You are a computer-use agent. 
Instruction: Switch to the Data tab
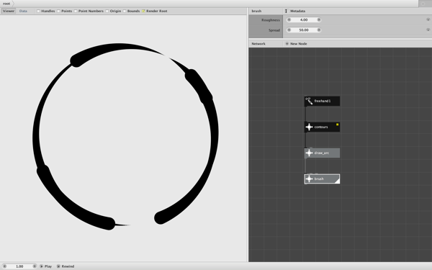(23, 11)
